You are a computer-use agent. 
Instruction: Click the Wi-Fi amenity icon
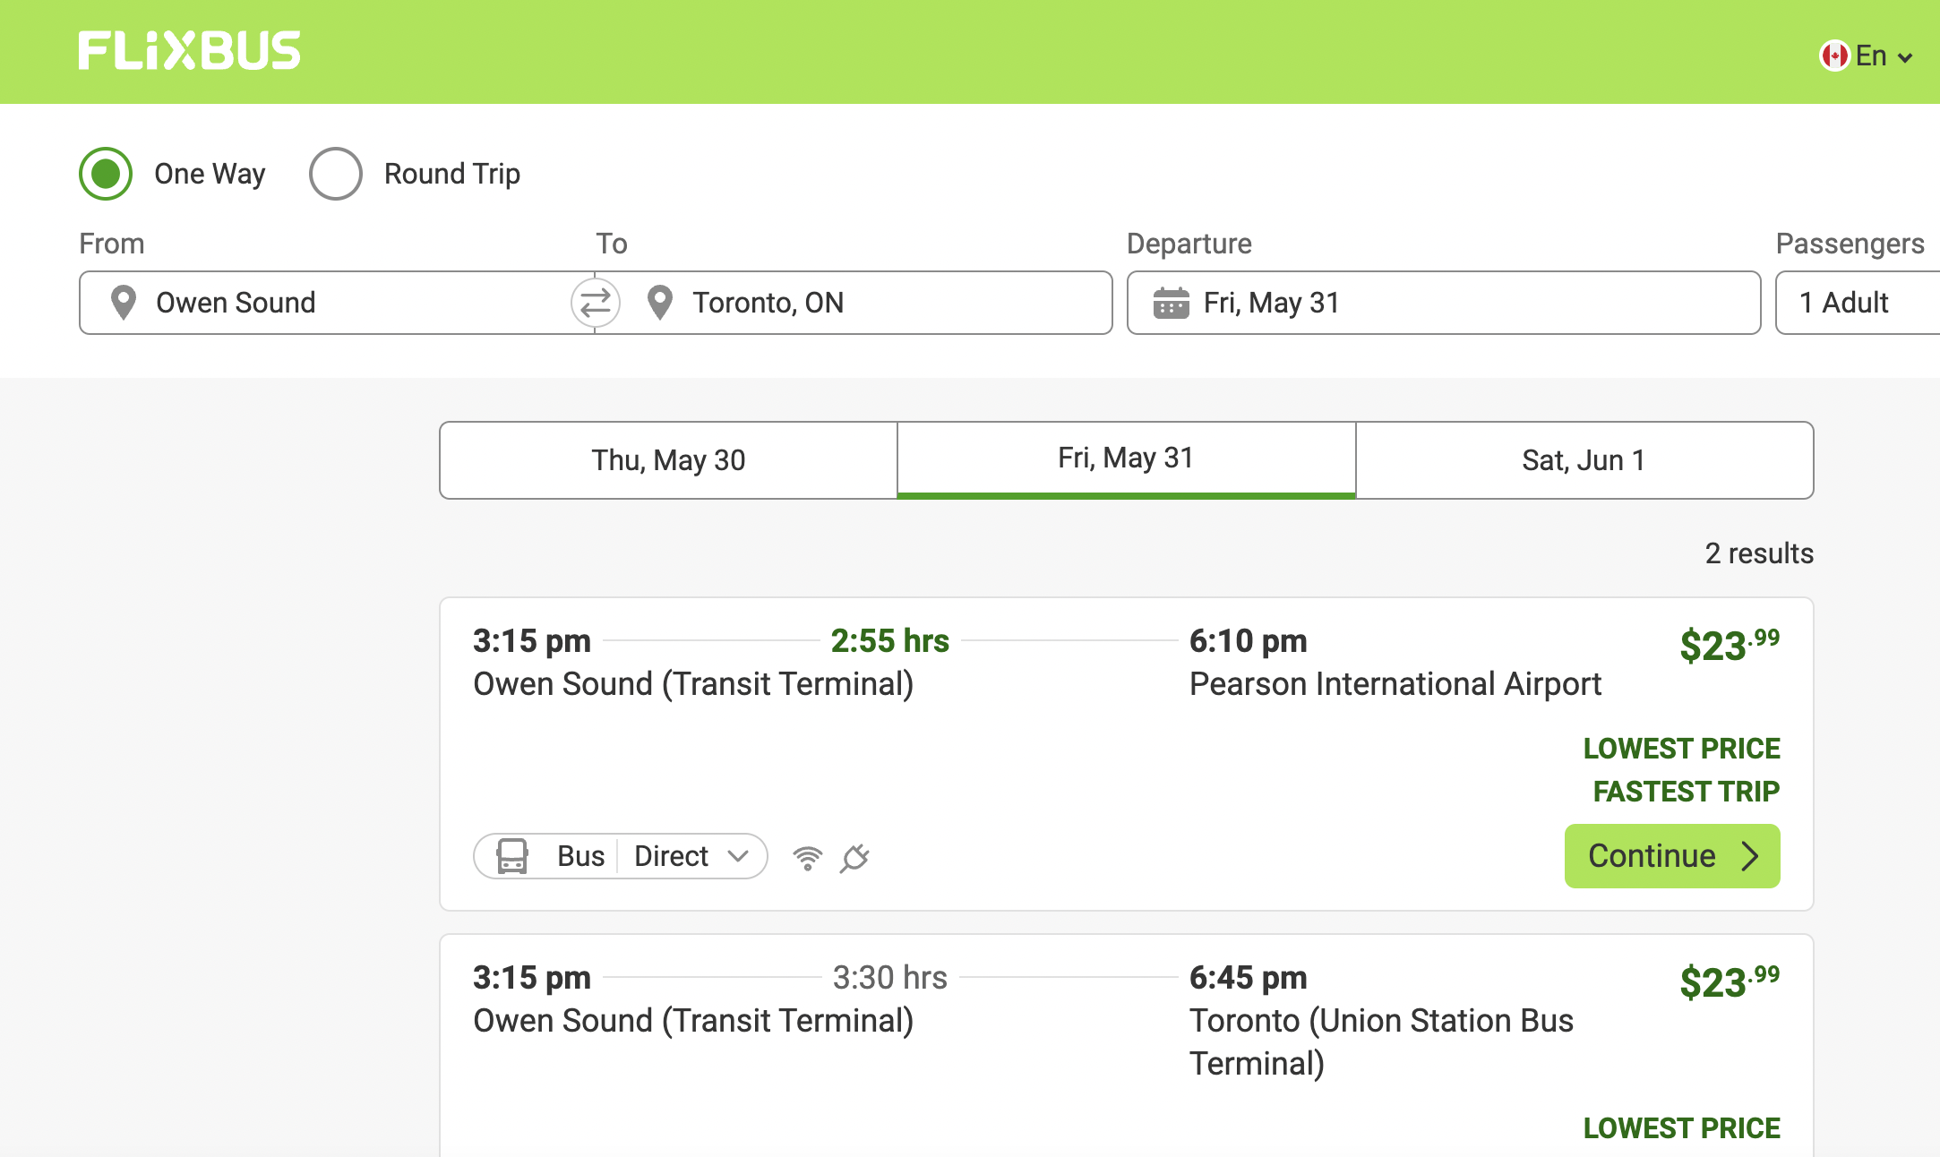[809, 856]
